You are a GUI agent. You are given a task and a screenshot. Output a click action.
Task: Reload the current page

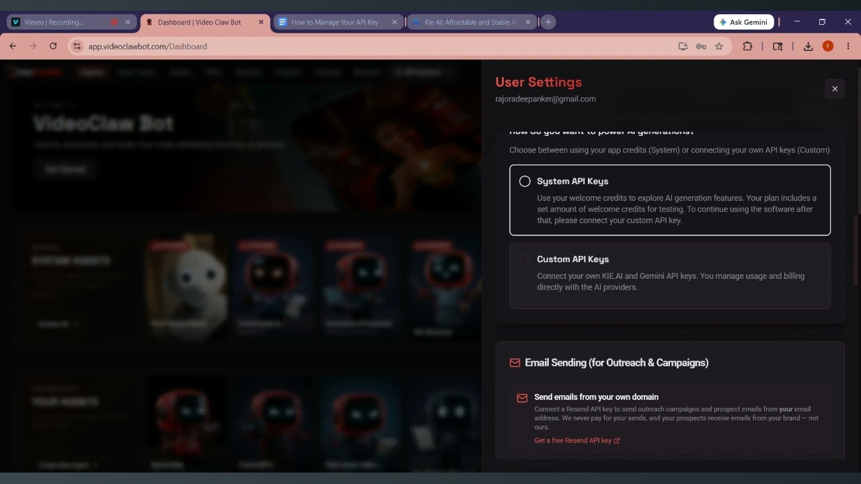click(53, 46)
